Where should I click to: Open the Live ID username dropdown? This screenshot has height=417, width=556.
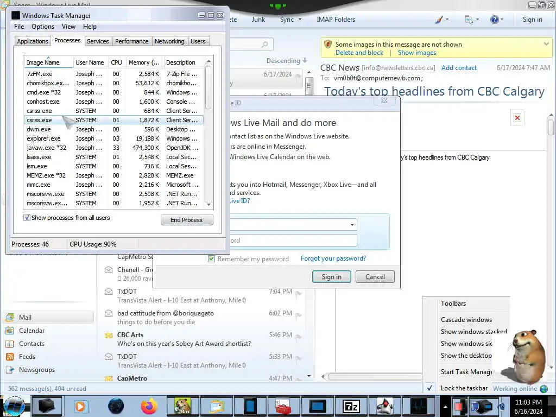(352, 225)
